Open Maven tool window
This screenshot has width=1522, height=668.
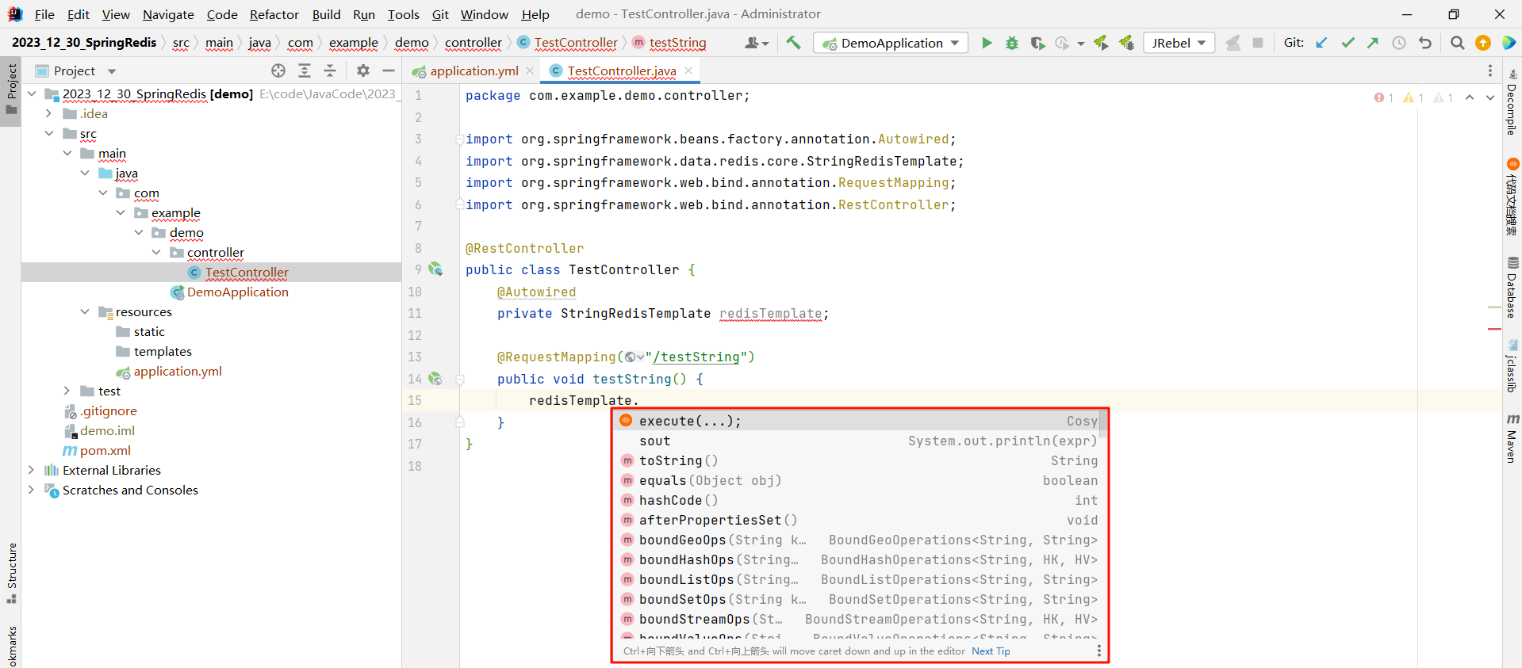click(1512, 438)
